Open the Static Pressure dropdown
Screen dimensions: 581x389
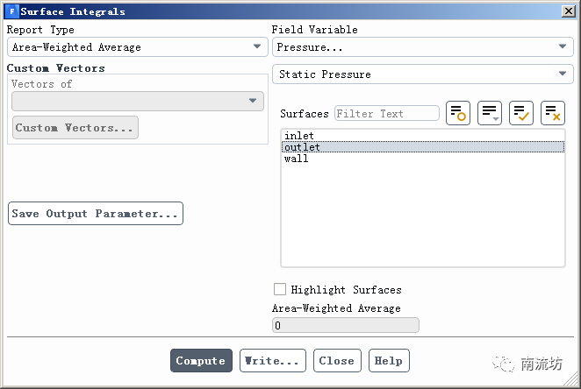coord(422,74)
